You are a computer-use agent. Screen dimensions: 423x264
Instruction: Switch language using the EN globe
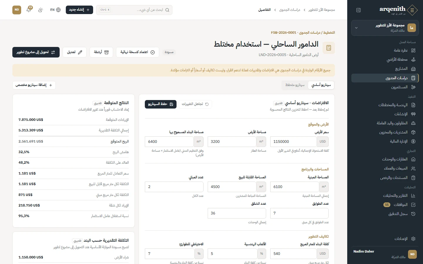[55, 10]
